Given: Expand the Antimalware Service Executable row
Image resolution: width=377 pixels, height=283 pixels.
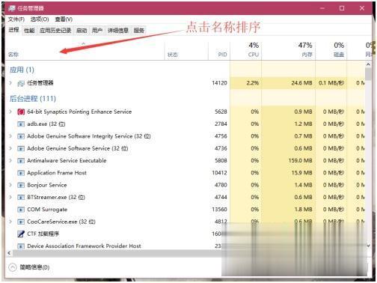Looking at the screenshot, I should (10, 160).
